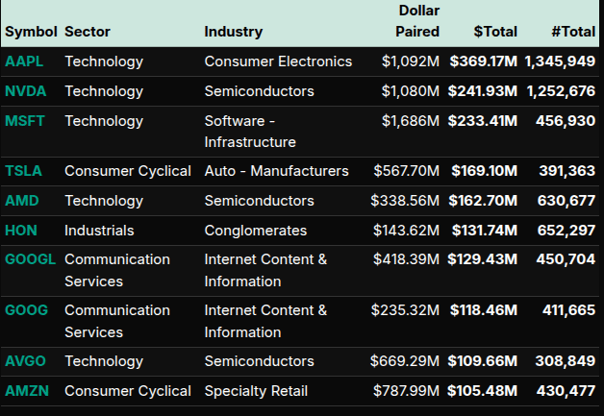This screenshot has height=416, width=604.
Task: Sort by the $Total column header
Action: [x=495, y=32]
